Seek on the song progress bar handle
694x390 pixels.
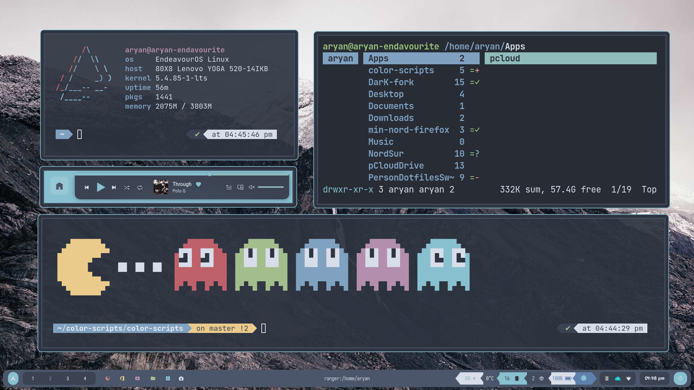210,174
